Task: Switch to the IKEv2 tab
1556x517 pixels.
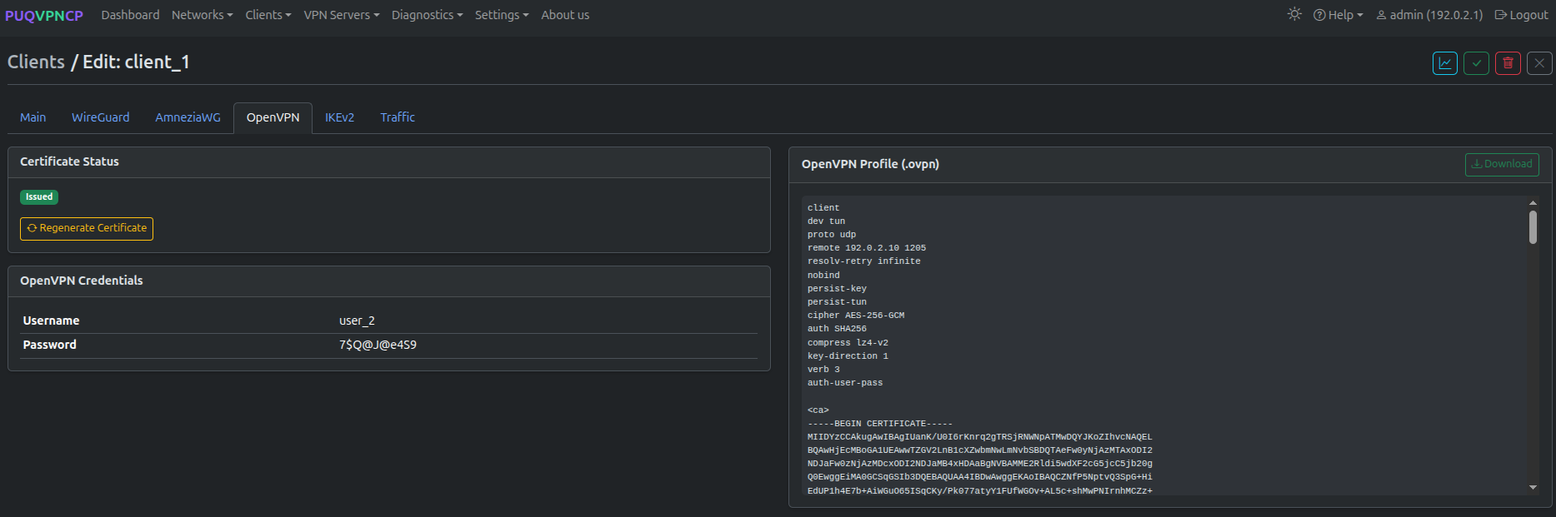Action: [x=340, y=117]
